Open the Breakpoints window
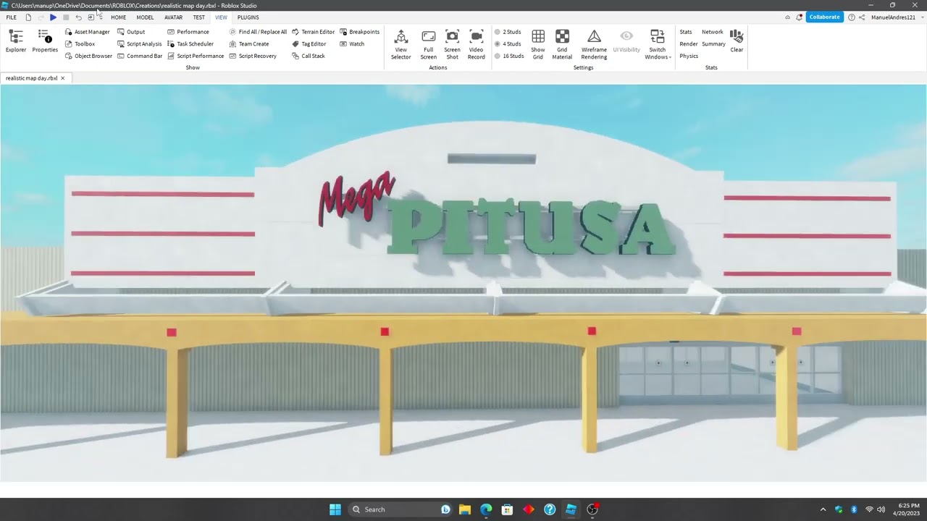 (x=359, y=32)
